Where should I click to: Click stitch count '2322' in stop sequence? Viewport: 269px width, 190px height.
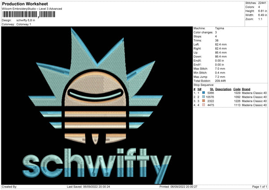point(211,101)
